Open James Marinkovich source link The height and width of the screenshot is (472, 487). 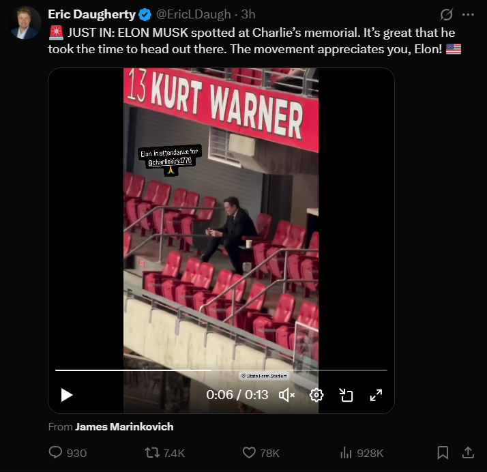point(124,427)
